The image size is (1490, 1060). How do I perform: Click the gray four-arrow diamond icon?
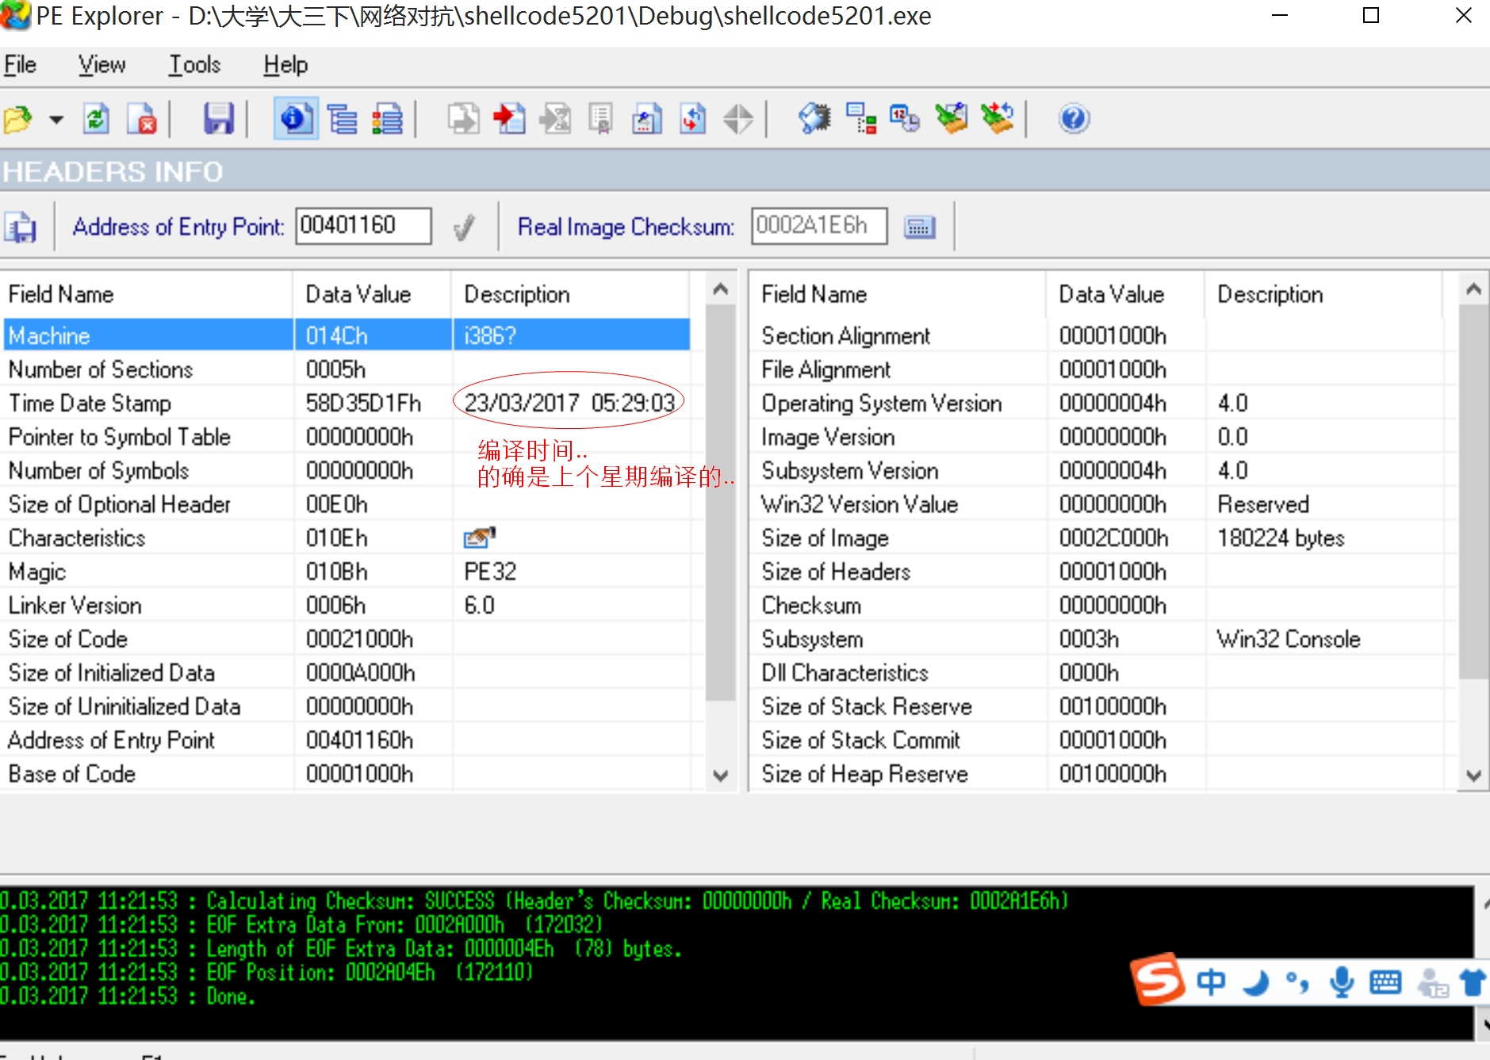pos(738,119)
